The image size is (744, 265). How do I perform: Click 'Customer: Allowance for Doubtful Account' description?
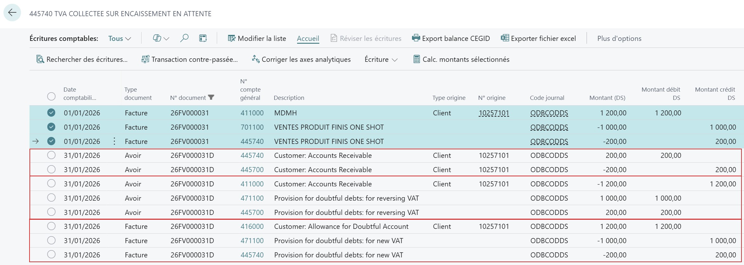[x=341, y=226]
